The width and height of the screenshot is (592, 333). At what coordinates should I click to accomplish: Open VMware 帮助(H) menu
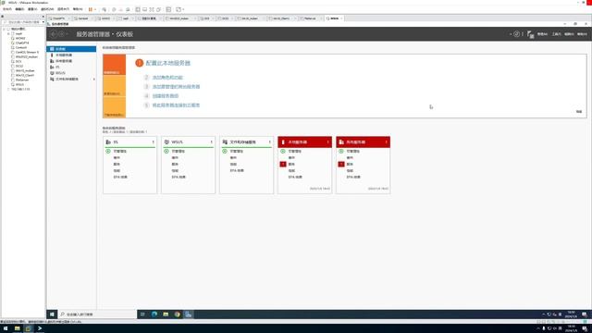(78, 9)
